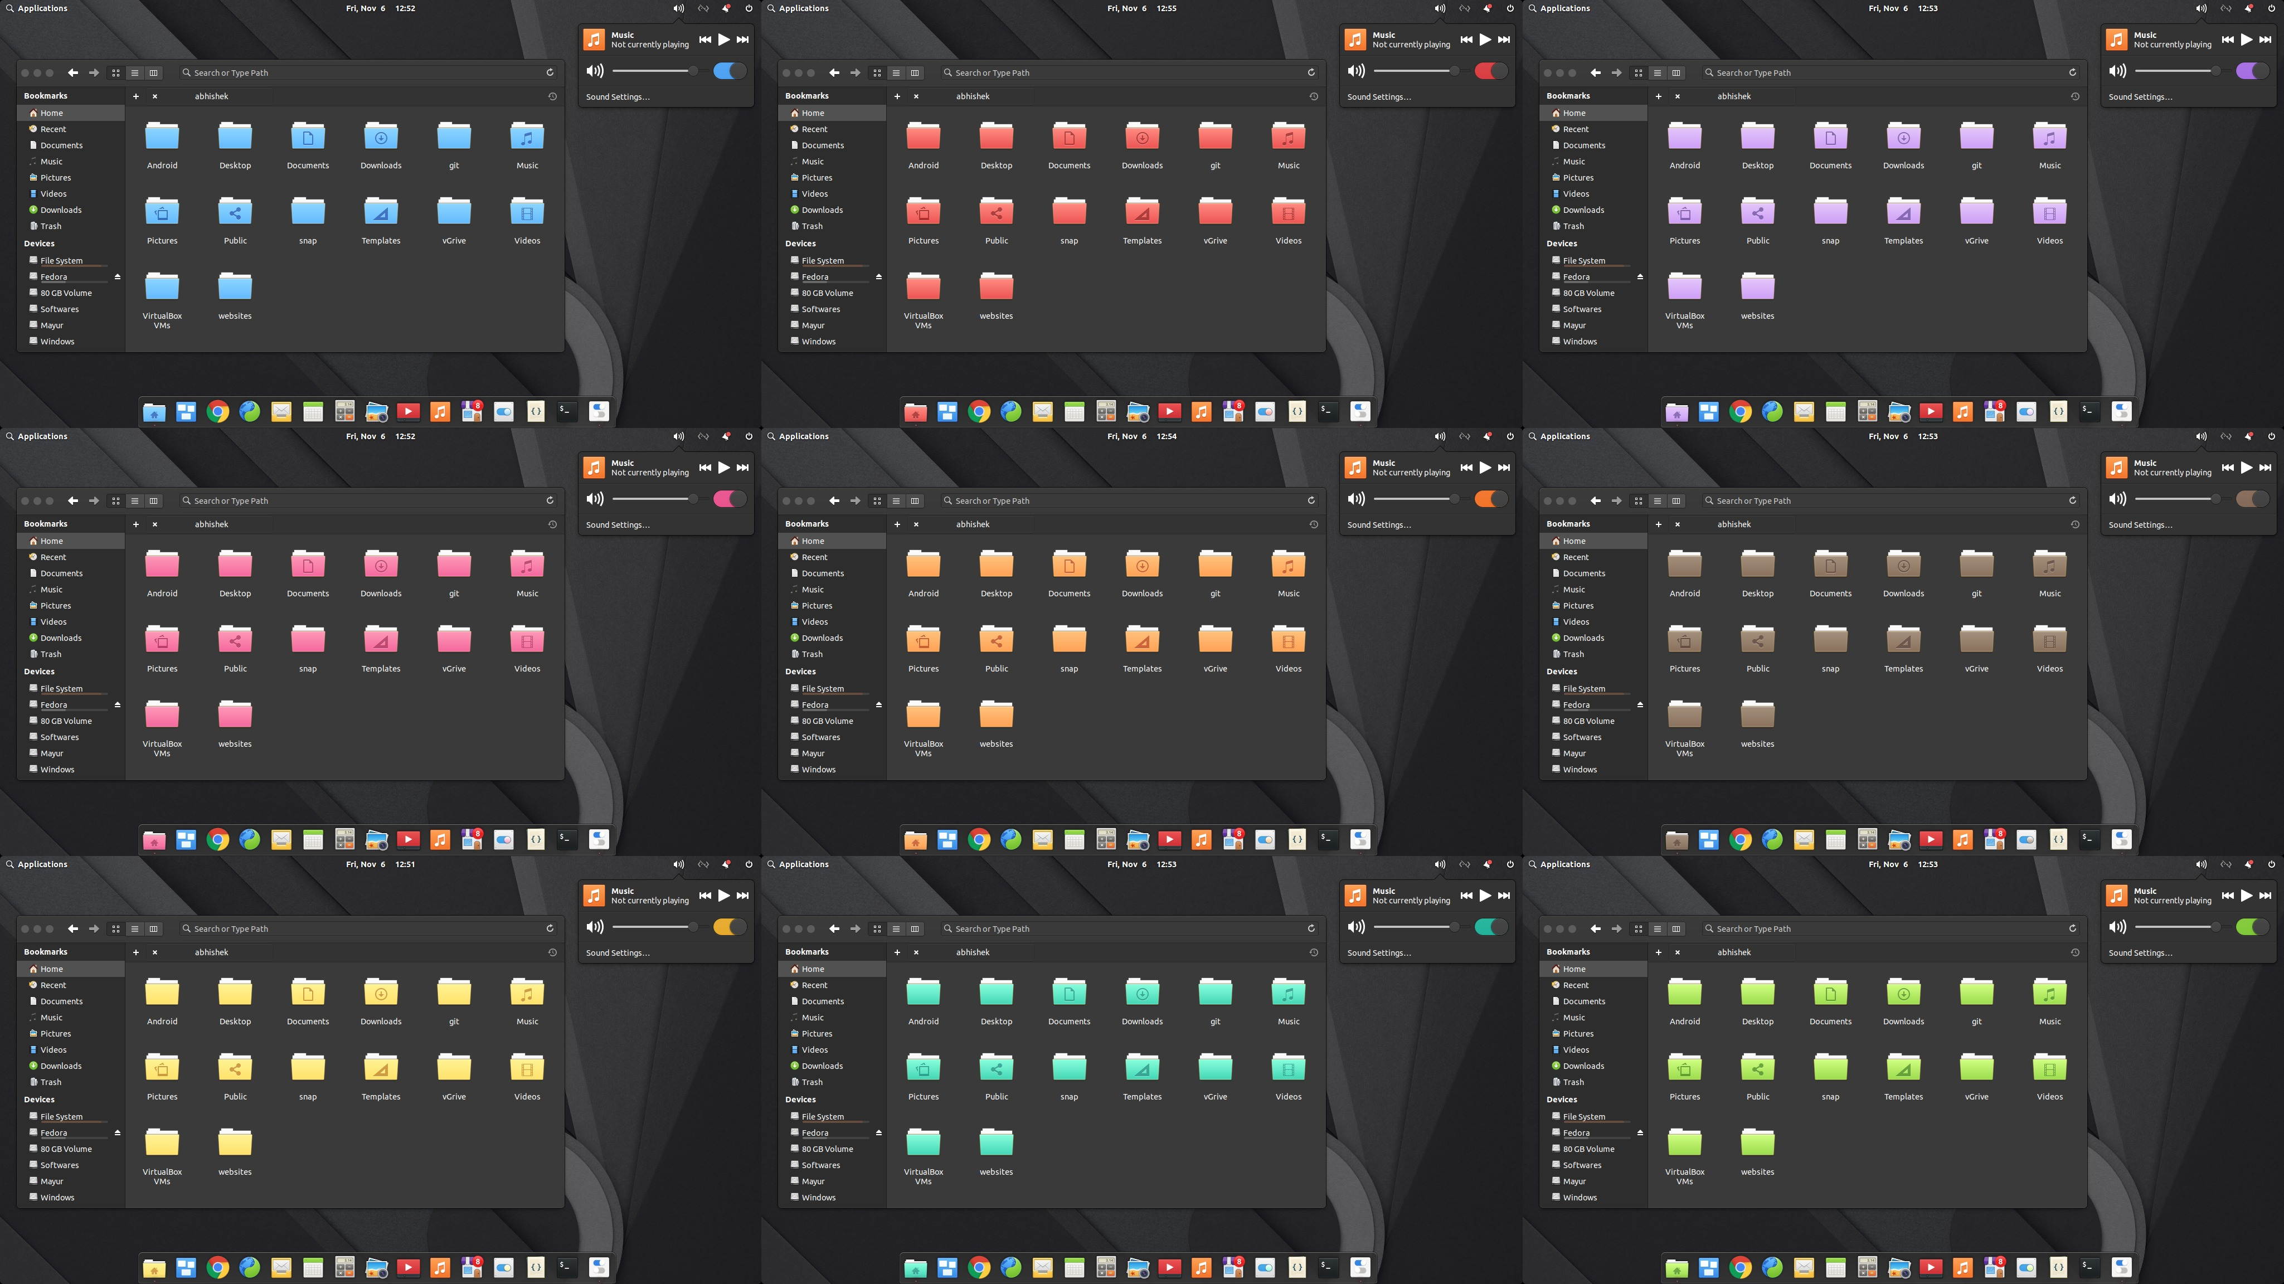
Task: Open the pink Pictures folder
Action: 162,640
